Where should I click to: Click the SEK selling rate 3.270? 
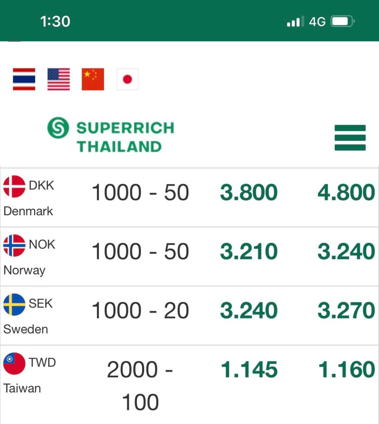tap(346, 311)
